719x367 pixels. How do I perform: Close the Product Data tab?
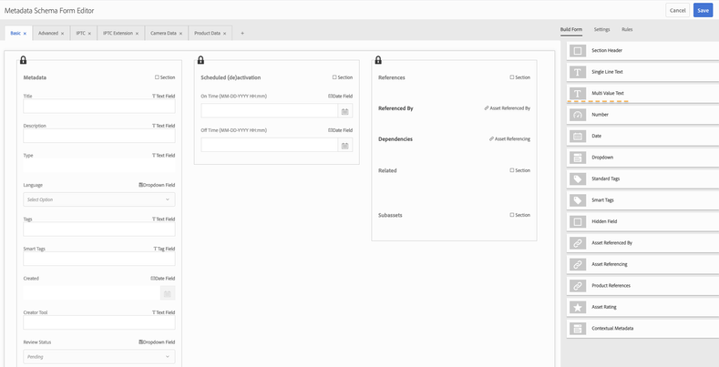point(224,34)
